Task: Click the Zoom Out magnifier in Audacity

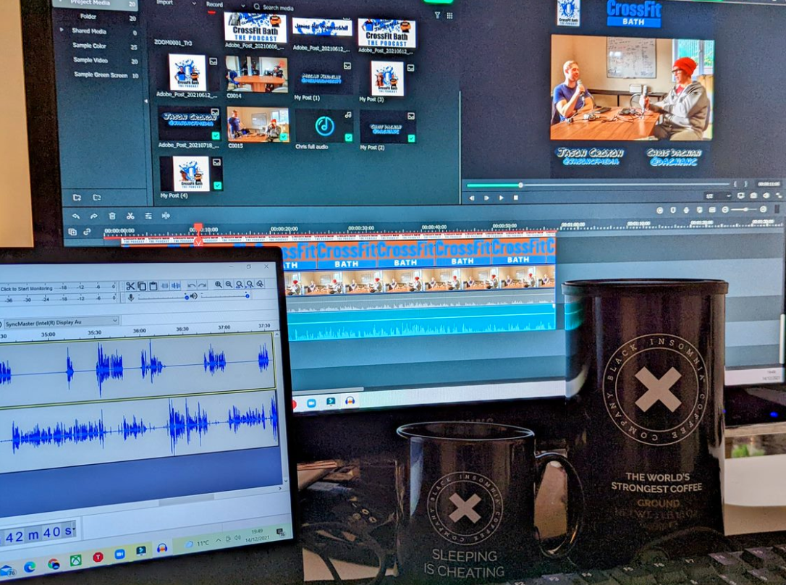Action: coord(229,285)
